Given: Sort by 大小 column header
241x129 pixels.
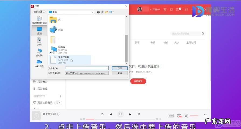Looking at the screenshot, I should click(177, 43).
